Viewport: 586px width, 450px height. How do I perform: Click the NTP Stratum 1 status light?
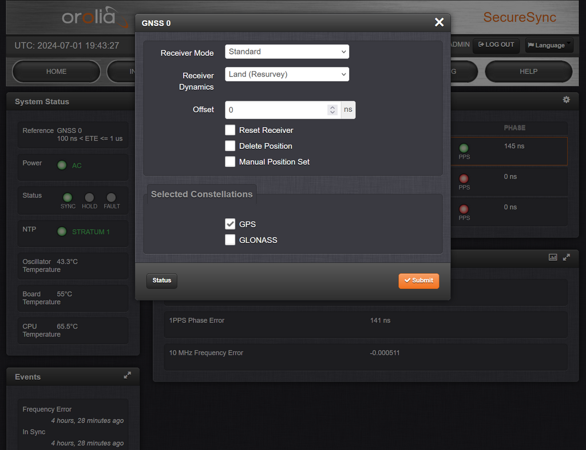[62, 232]
